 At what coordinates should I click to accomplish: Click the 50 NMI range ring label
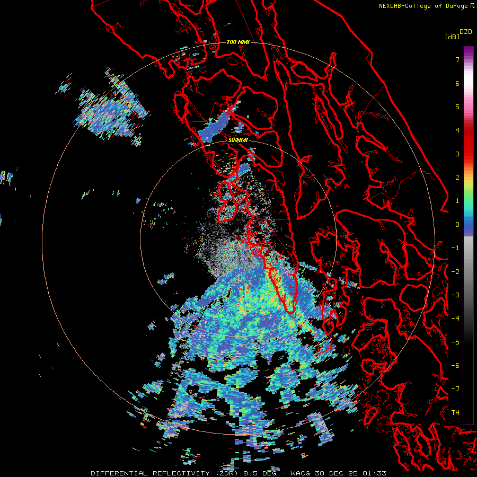tap(238, 140)
